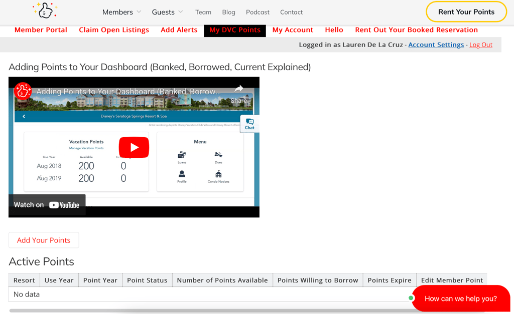Select My DVC Points tab
This screenshot has width=514, height=314.
pyautogui.click(x=235, y=30)
